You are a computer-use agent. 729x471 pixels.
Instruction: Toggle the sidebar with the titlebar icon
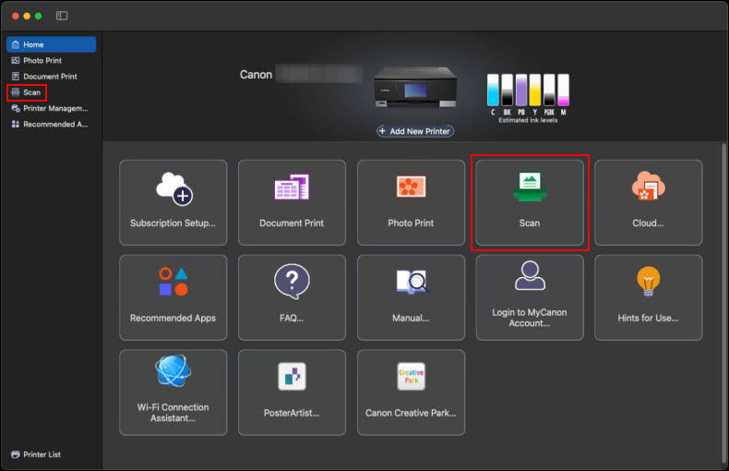click(x=62, y=16)
